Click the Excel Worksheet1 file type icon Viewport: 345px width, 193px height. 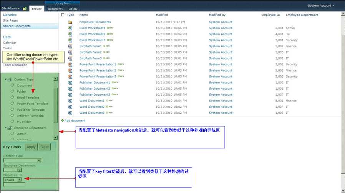70,28
